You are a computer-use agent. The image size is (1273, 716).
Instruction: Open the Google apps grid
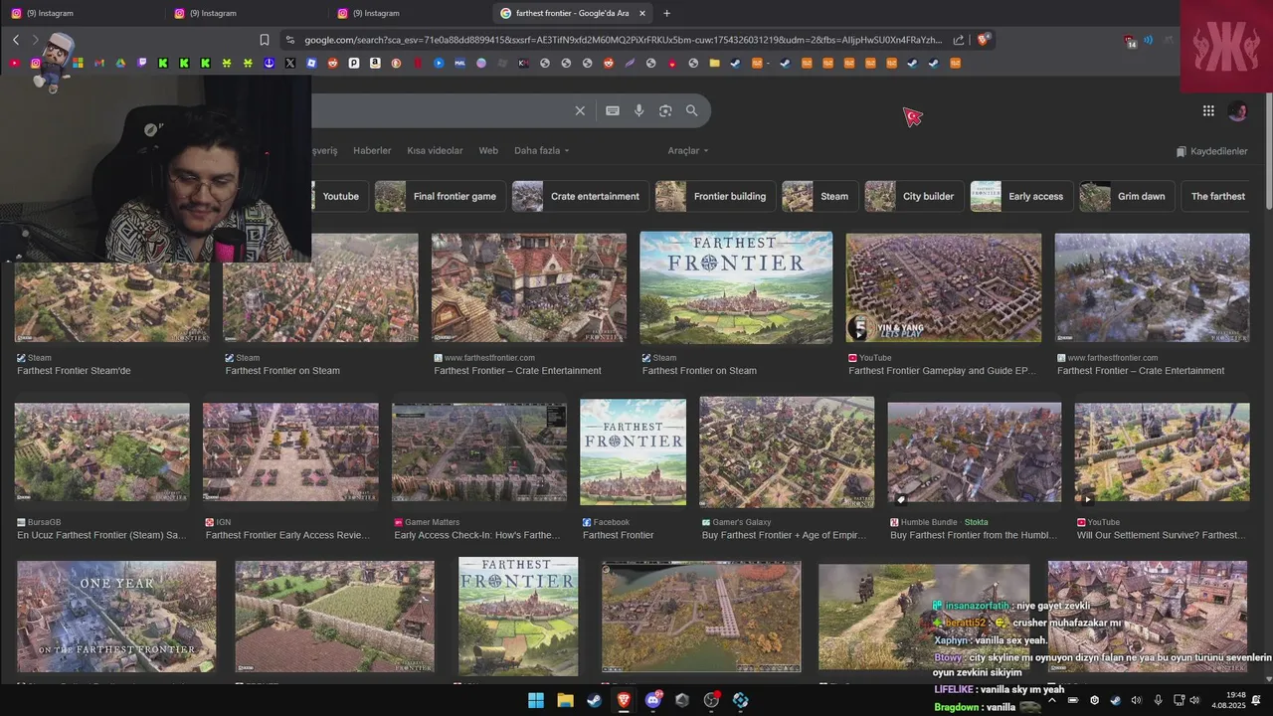[1208, 111]
